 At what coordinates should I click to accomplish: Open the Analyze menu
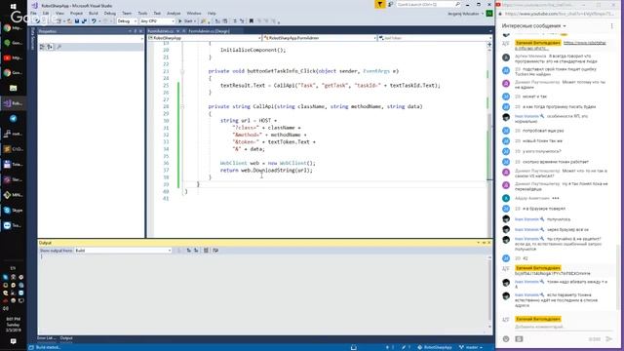pos(174,13)
